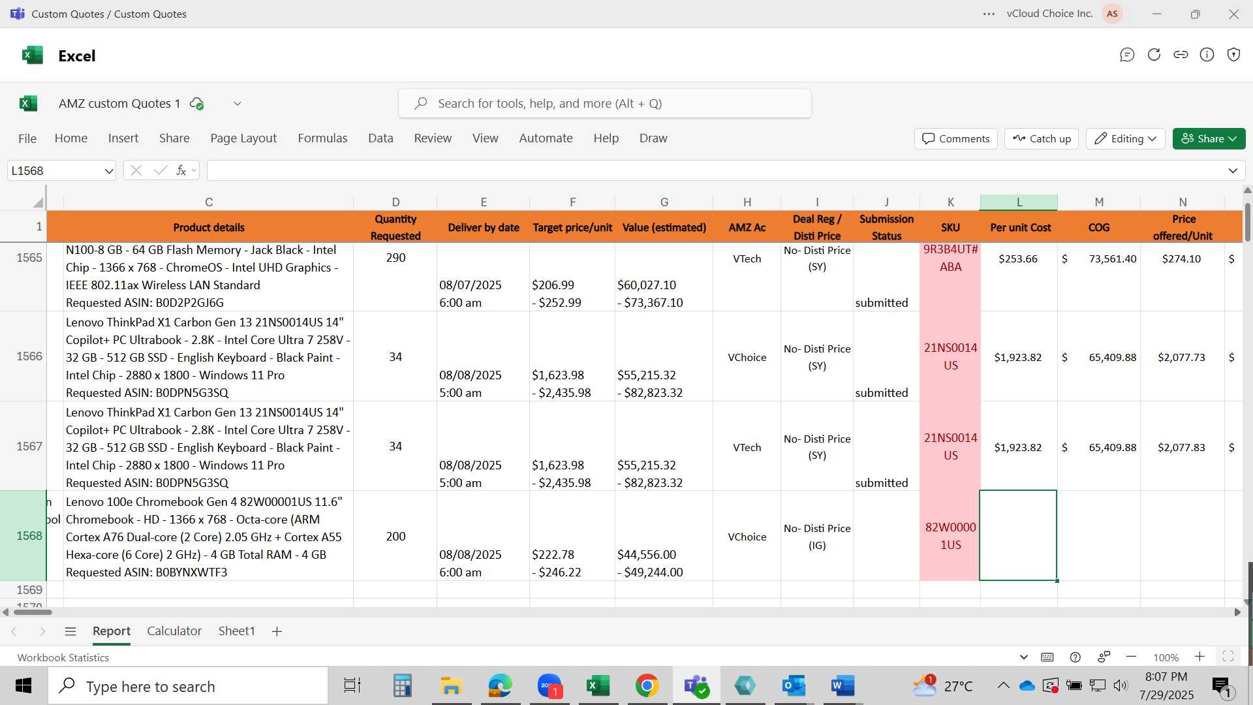Expand fx function dropdown arrow
This screenshot has width=1253, height=705.
194,171
